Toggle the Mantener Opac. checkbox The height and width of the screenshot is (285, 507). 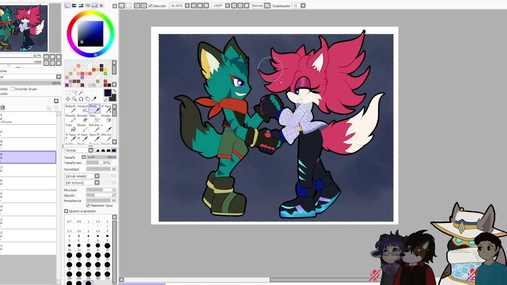pyautogui.click(x=88, y=205)
